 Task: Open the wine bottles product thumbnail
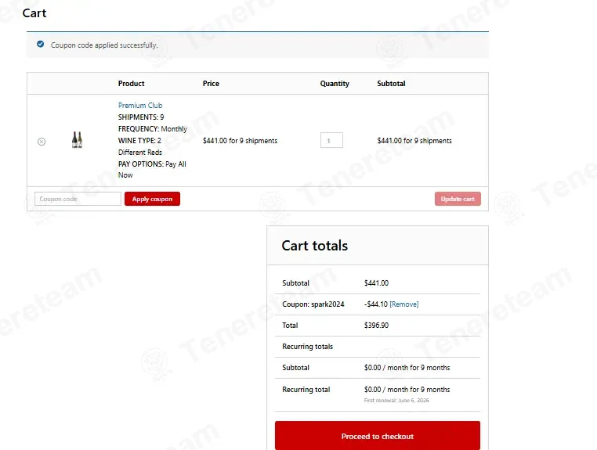click(x=77, y=140)
